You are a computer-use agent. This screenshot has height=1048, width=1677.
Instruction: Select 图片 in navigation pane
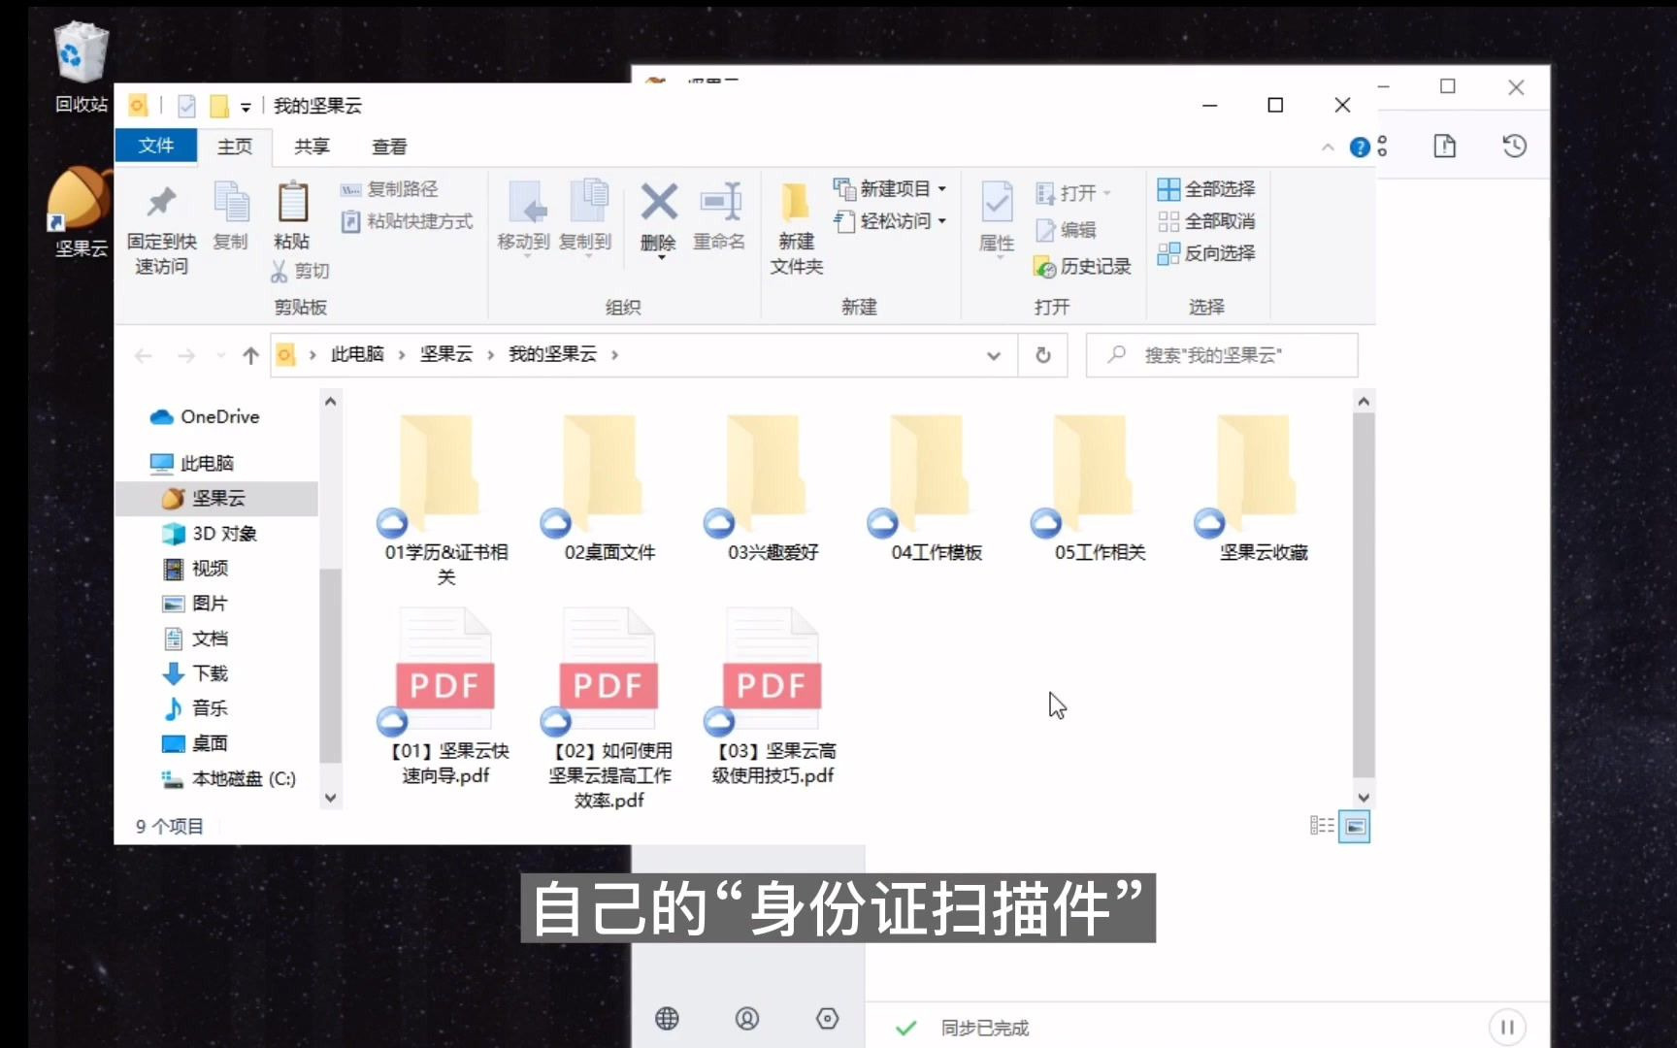195,604
